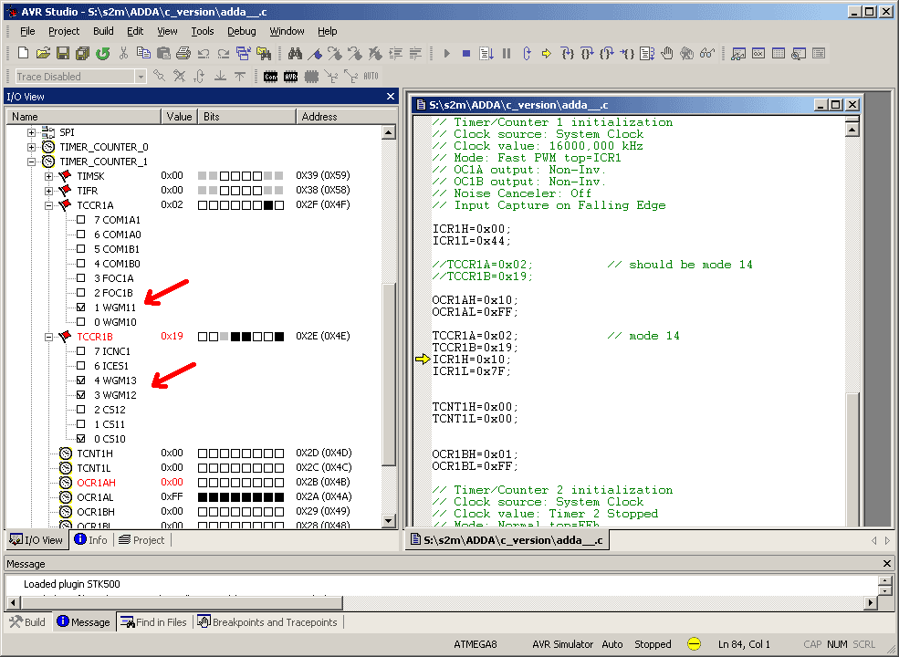Click the Name column header
Image resolution: width=899 pixels, height=657 pixels.
[83, 117]
